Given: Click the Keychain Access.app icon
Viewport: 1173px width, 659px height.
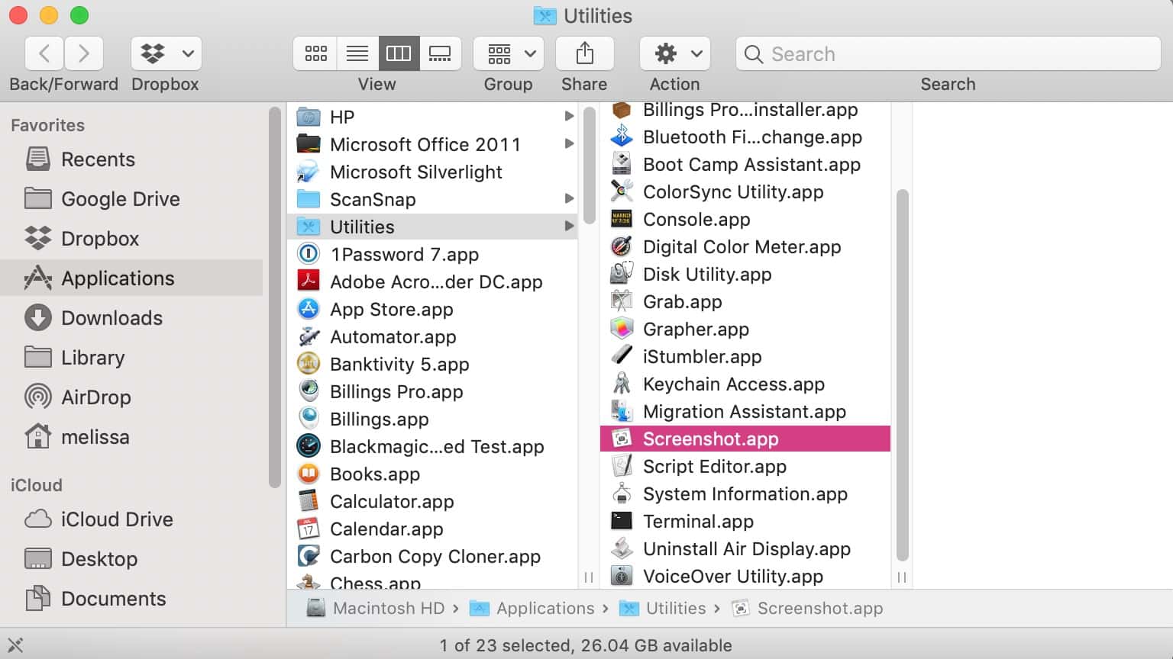Looking at the screenshot, I should [x=622, y=384].
